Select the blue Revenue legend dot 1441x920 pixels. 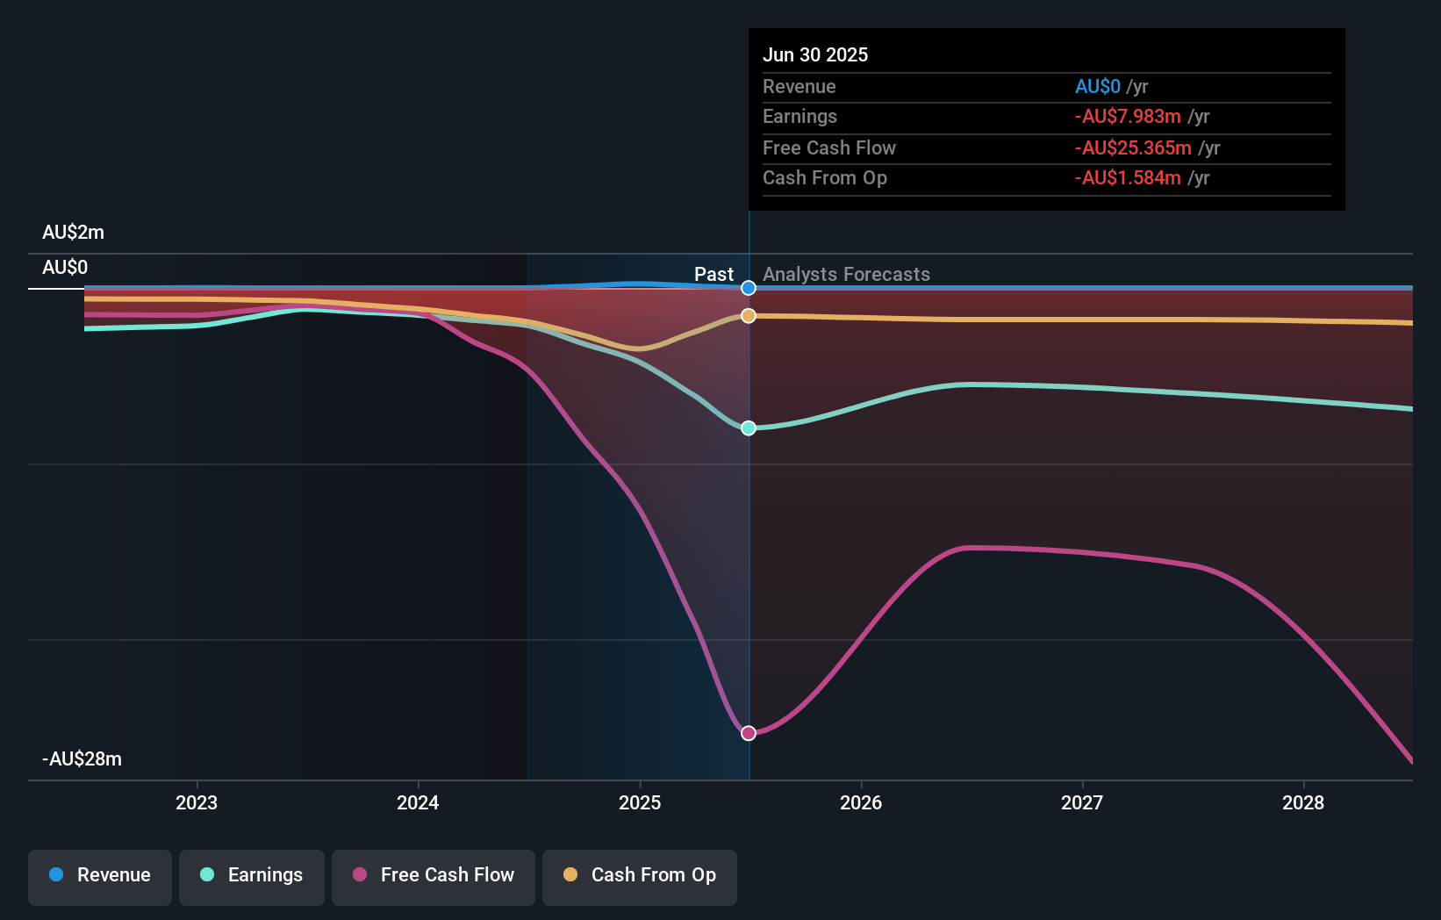(x=57, y=874)
